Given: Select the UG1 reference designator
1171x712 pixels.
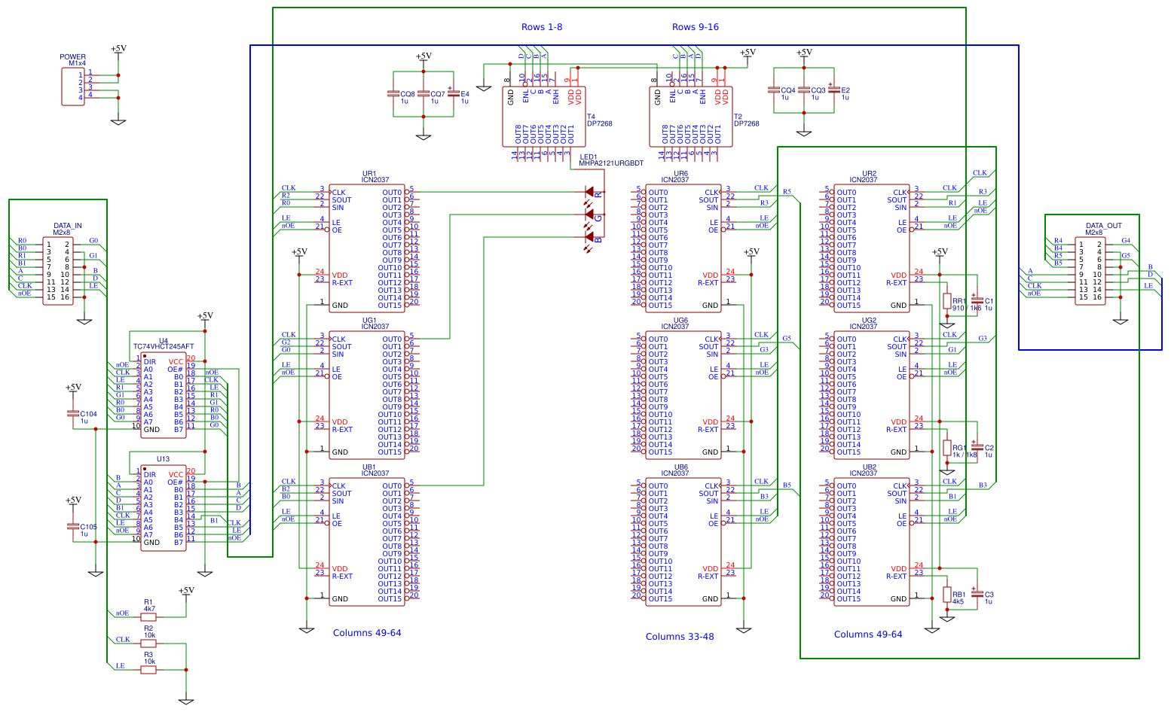Looking at the screenshot, I should 369,320.
